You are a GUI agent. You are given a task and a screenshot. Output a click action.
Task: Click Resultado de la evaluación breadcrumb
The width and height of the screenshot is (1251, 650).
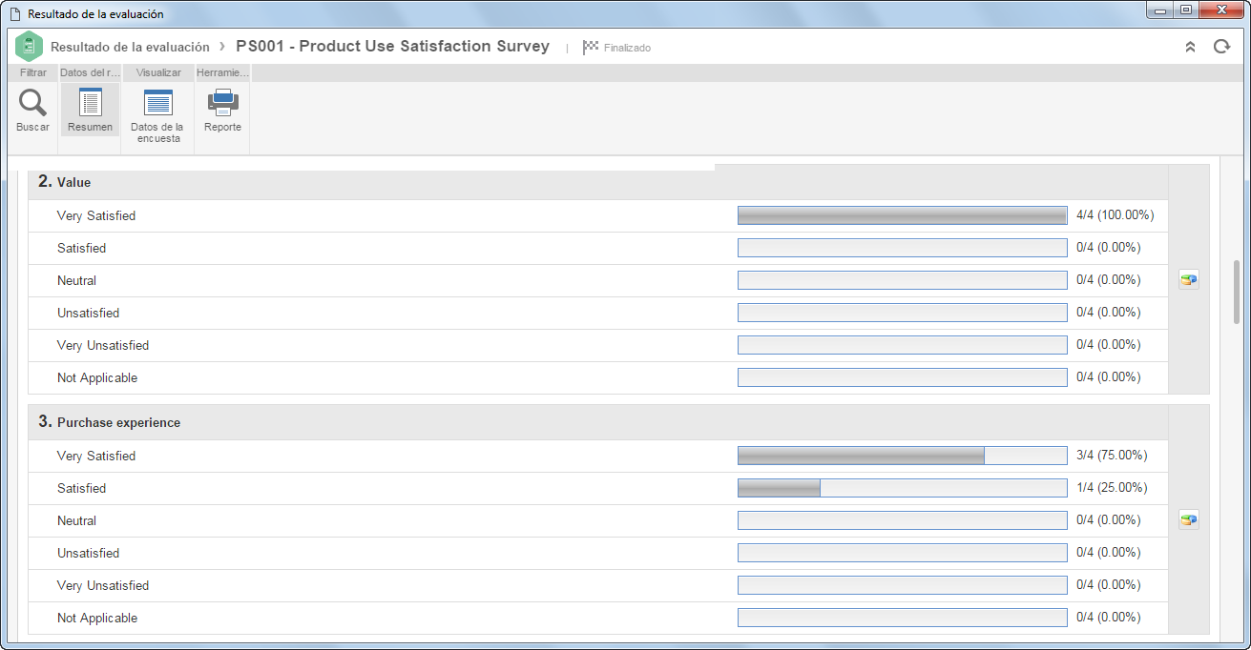click(x=130, y=47)
